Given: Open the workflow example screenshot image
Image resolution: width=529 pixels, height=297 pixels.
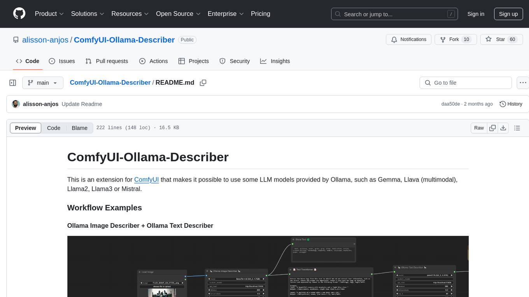Looking at the screenshot, I should pos(268,266).
